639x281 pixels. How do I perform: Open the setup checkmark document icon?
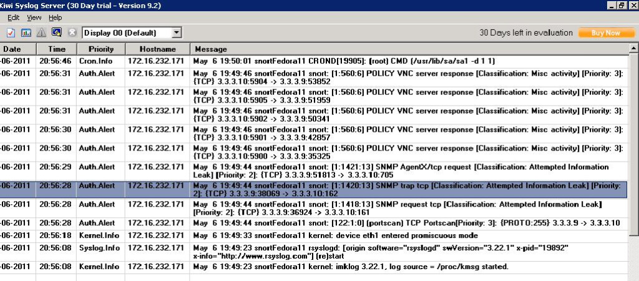click(x=11, y=33)
